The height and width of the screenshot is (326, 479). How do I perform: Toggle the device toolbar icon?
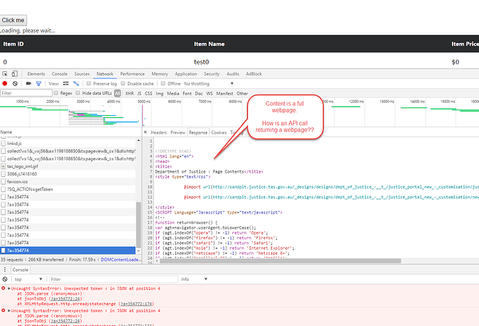16,74
